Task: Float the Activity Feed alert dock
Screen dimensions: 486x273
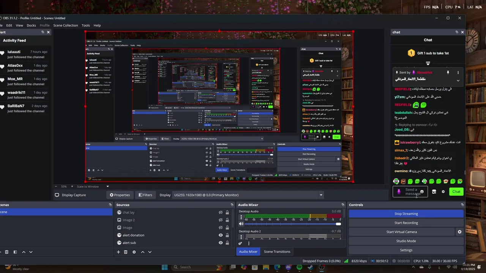Action: 43,32
